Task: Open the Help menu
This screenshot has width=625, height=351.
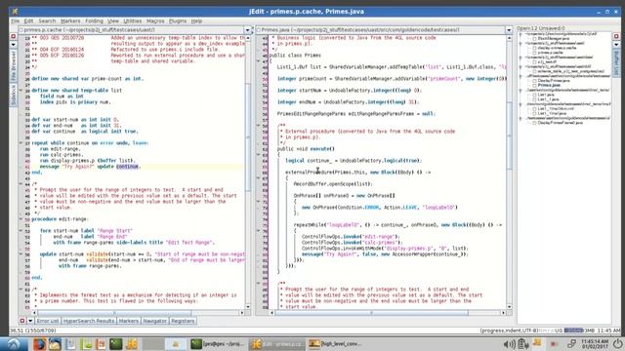Action: (196, 20)
